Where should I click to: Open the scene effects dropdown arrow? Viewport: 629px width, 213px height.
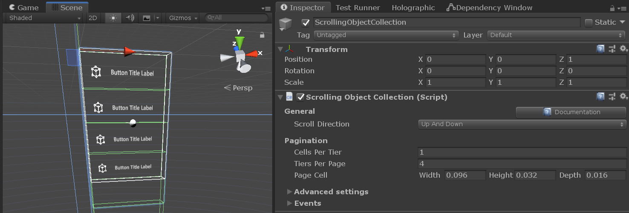[157, 18]
